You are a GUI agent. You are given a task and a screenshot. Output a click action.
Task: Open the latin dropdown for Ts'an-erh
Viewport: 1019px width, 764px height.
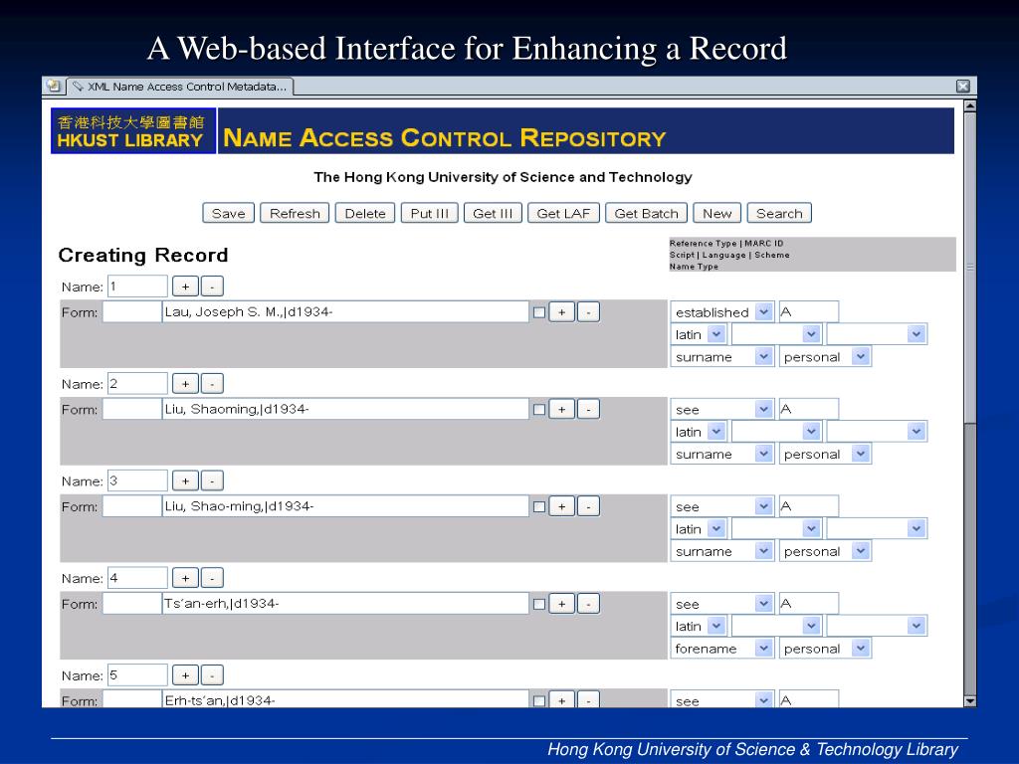(699, 627)
